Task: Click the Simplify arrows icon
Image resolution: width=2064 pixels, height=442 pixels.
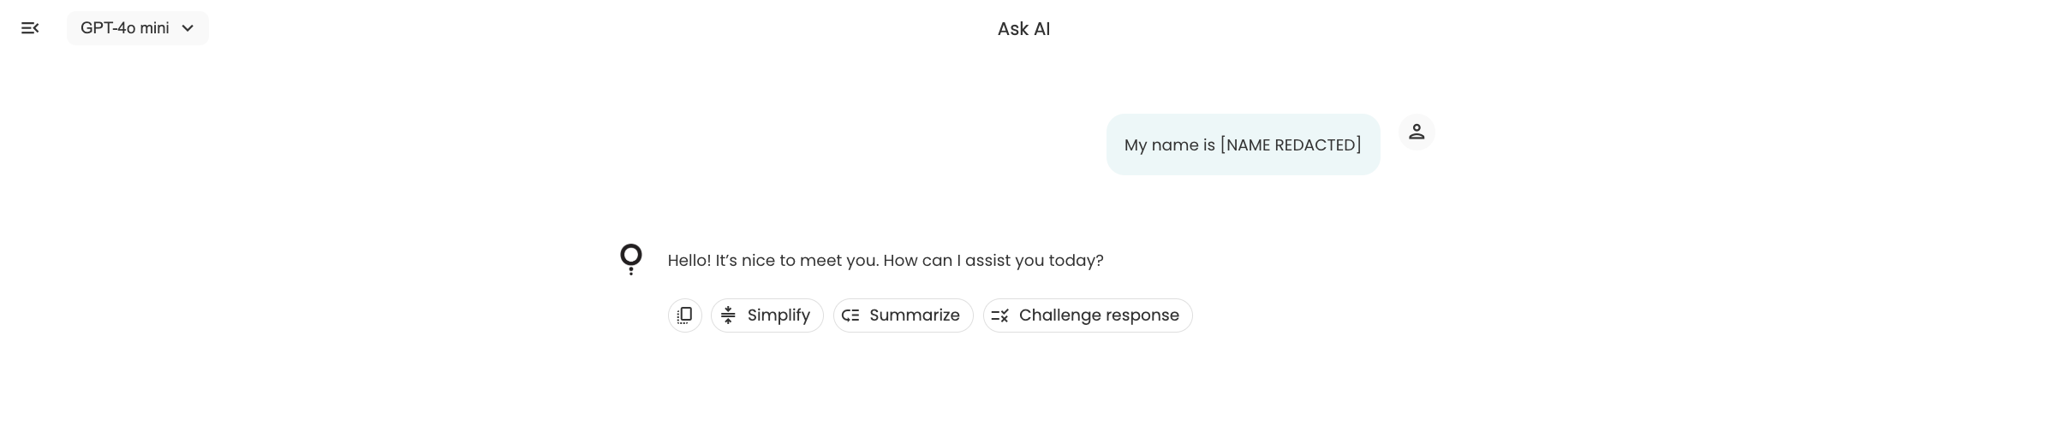Action: point(728,315)
